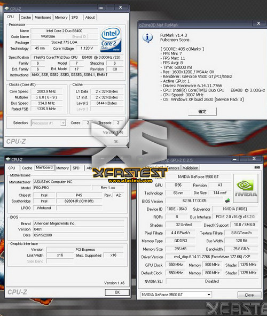Open the NVIDIA GeForce 9500 GT adapter dropdown
The height and width of the screenshot is (316, 267).
tap(176, 295)
